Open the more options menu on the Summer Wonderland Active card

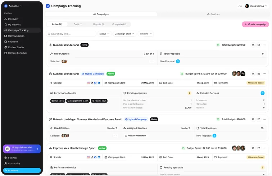coord(264,74)
